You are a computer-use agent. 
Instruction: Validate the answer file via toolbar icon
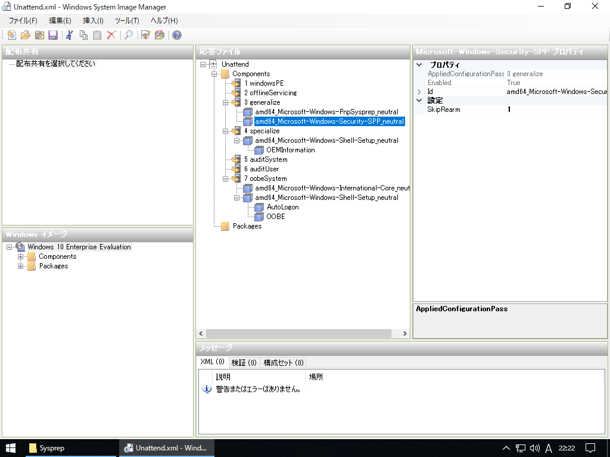pyautogui.click(x=145, y=35)
